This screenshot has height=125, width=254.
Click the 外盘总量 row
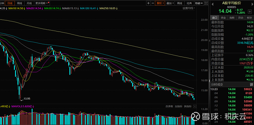point(232,63)
